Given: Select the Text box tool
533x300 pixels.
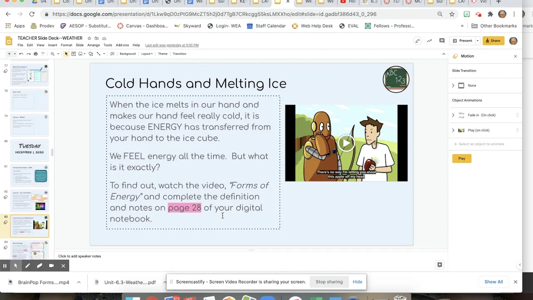Looking at the screenshot, I should (73, 54).
